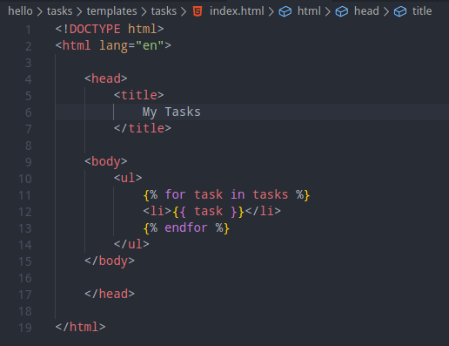Click line number 1 in gutter
Screen dimensions: 449x346
point(28,30)
